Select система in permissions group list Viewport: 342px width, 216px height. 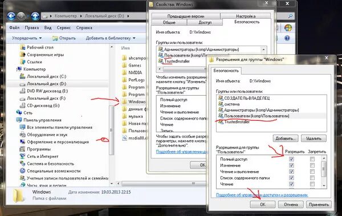click(271, 104)
